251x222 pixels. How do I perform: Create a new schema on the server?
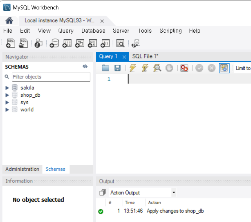pyautogui.click(x=54, y=43)
